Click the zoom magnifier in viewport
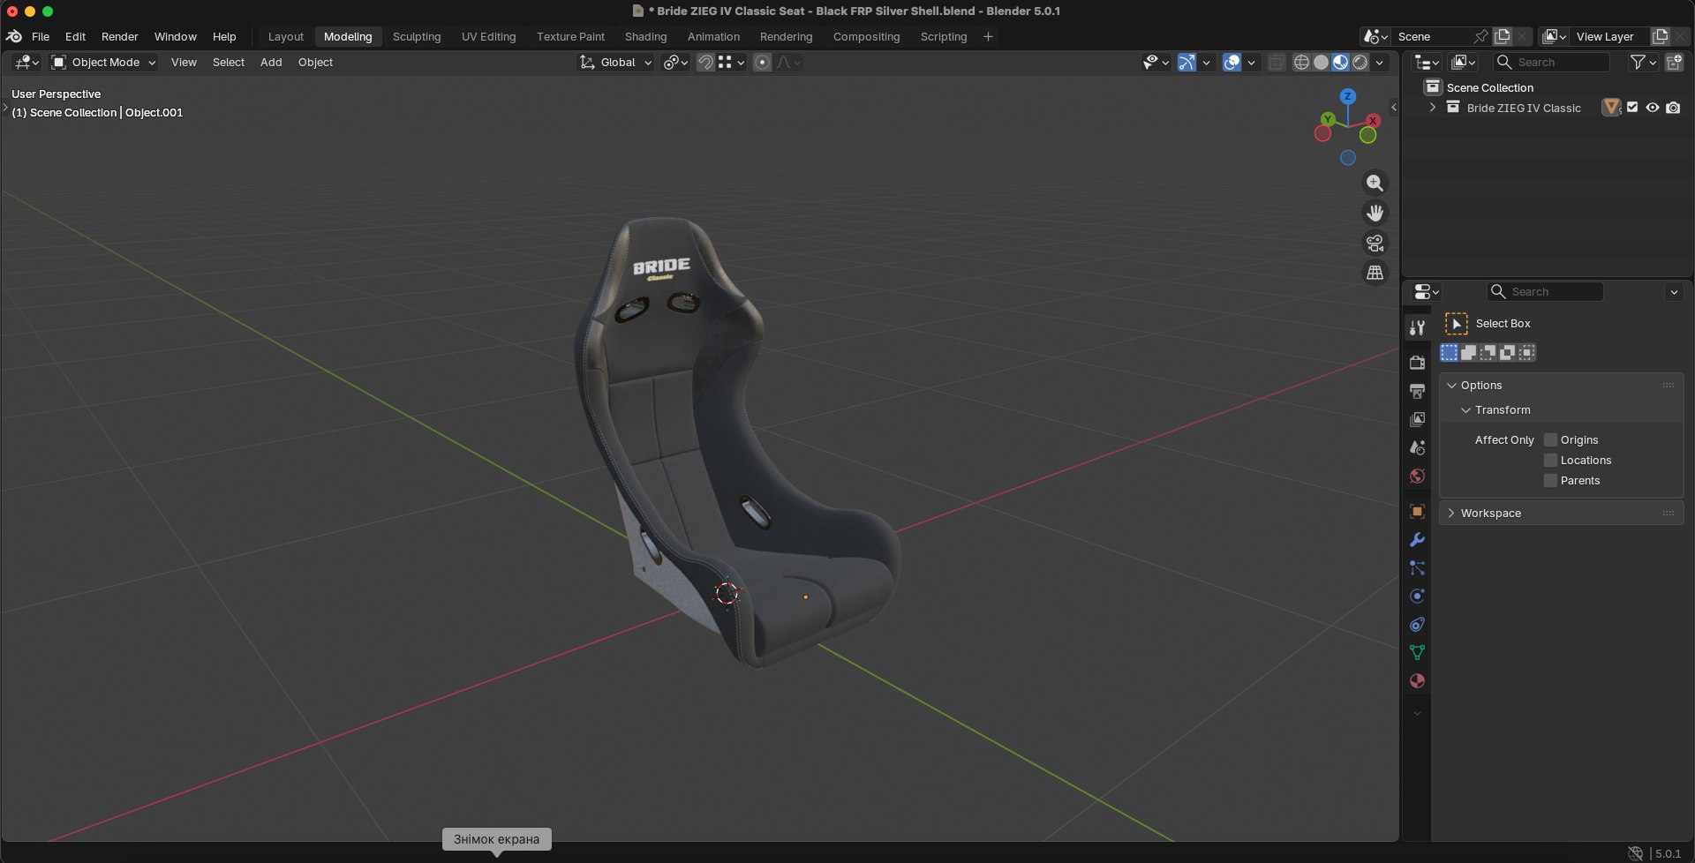The height and width of the screenshot is (863, 1695). point(1375,183)
